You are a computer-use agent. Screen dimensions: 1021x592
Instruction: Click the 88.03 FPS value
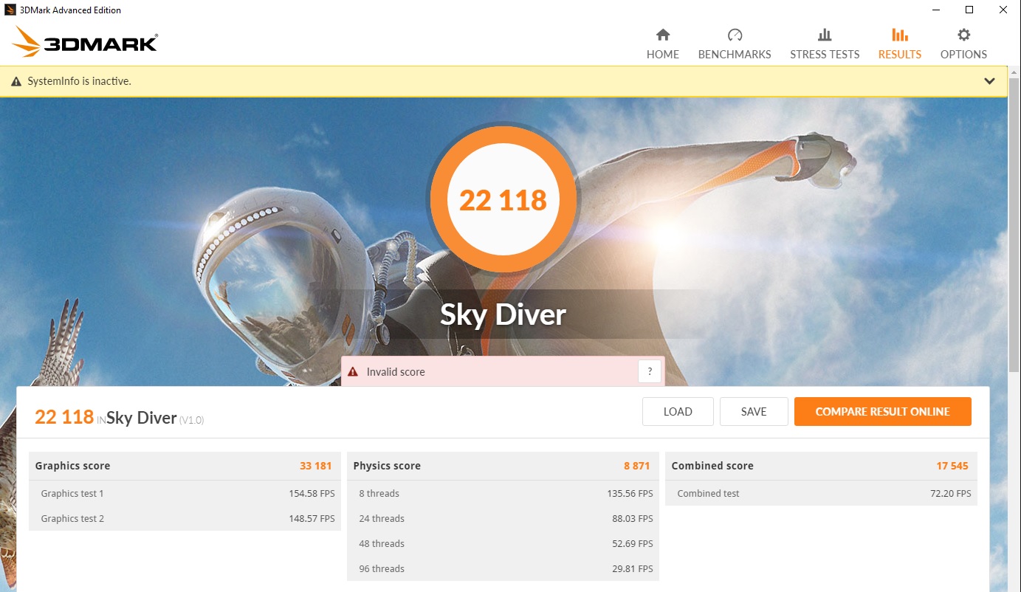pos(633,519)
